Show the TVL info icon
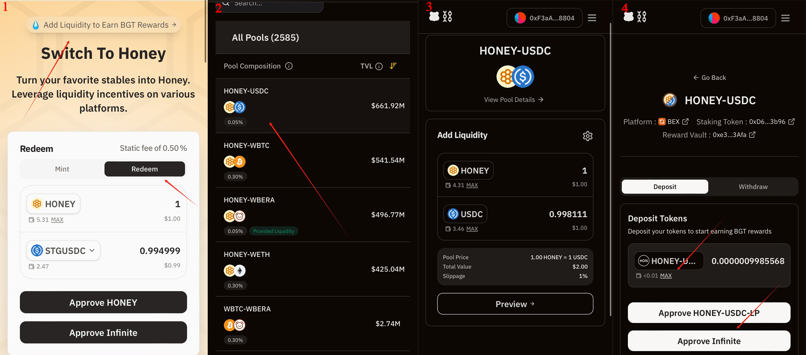806x355 pixels. pos(379,66)
